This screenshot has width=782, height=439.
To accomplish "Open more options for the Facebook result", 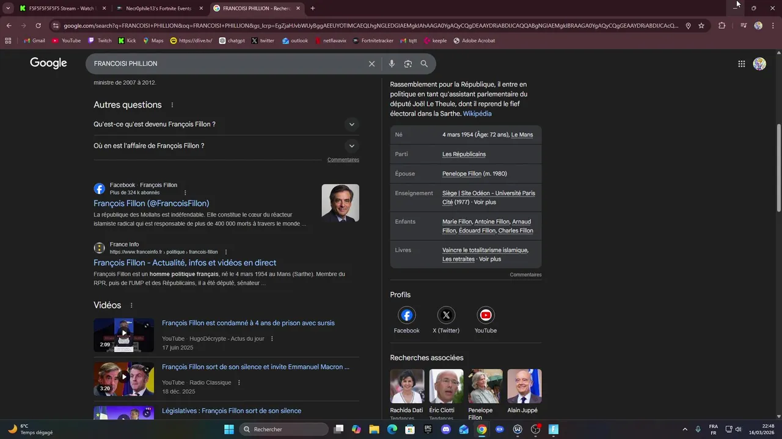I will coord(185,193).
